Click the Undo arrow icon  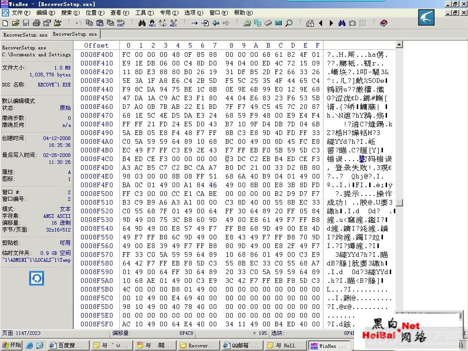coord(79,23)
